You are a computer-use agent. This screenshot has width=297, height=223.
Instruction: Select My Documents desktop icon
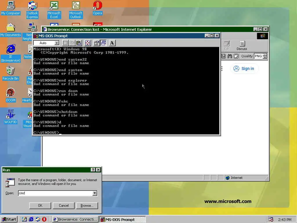pyautogui.click(x=11, y=30)
